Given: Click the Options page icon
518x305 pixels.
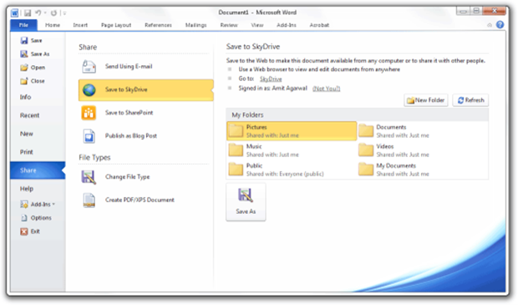Looking at the screenshot, I should coord(24,218).
